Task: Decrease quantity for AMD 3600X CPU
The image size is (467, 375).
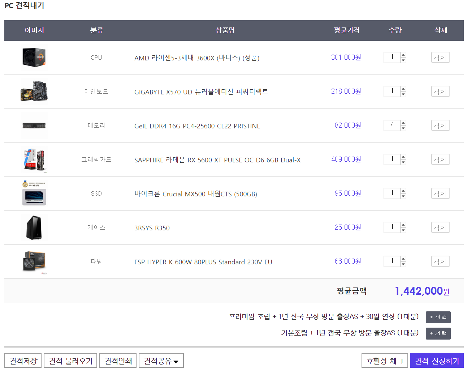Action: [403, 60]
